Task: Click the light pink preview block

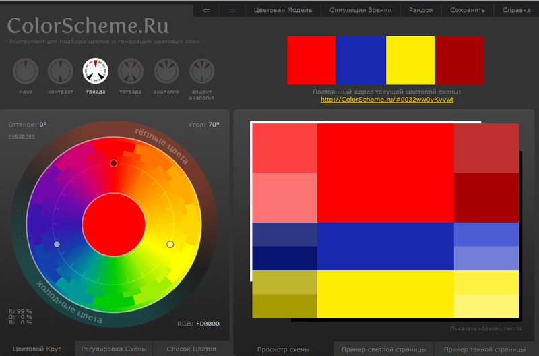Action: coord(284,198)
